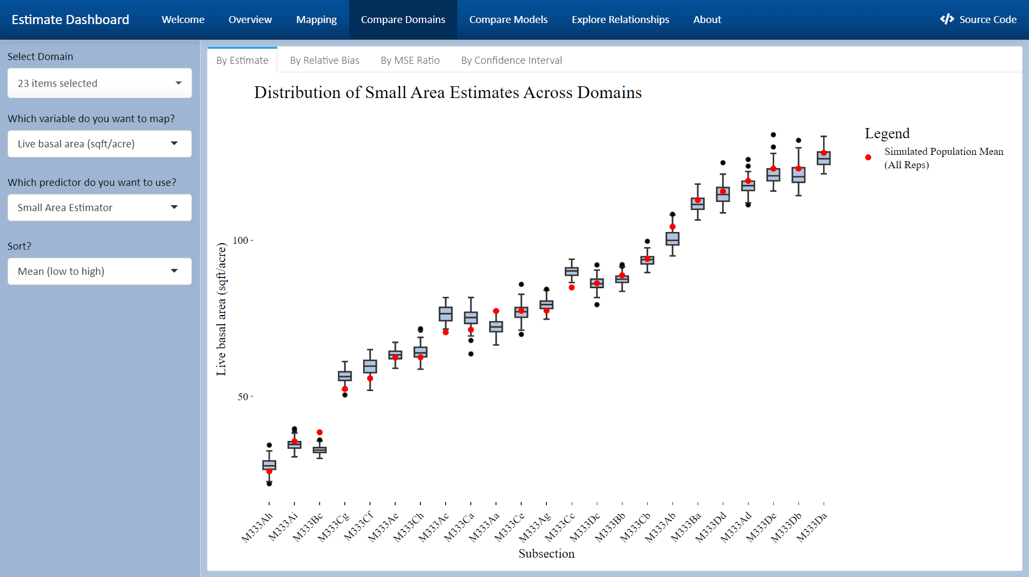This screenshot has height=577, width=1029.
Task: Click the x-axis label M333Bc
Action: tap(308, 528)
